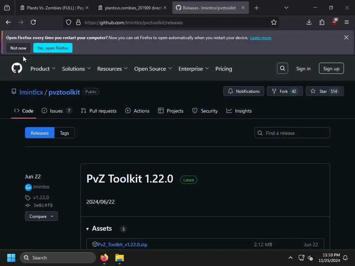This screenshot has width=355, height=266.
Task: Switch to plantsvs.zombies_201909 directory tab
Action: click(133, 8)
